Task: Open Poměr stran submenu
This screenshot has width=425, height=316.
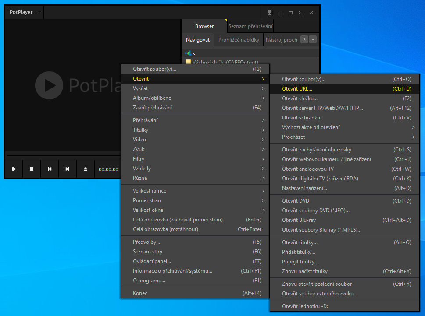Action: (195, 200)
